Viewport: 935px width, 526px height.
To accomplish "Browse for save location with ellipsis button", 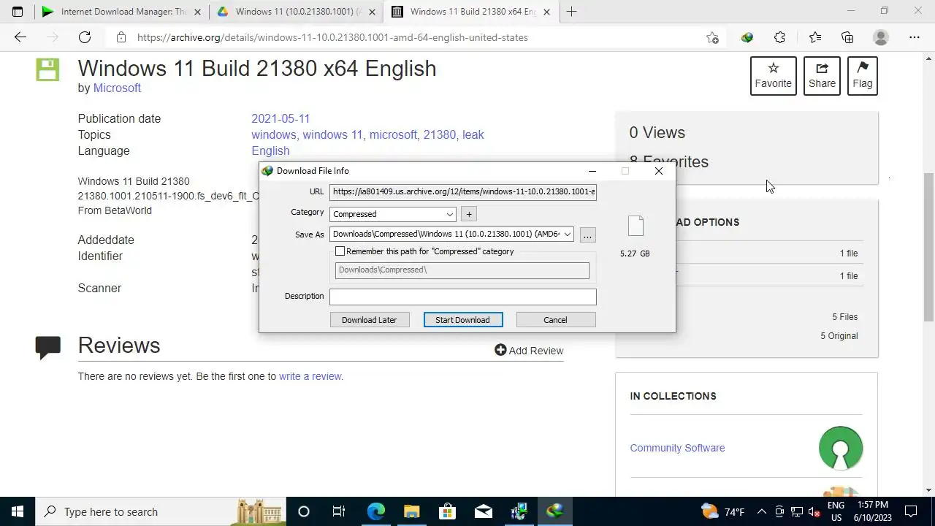I will click(x=588, y=235).
